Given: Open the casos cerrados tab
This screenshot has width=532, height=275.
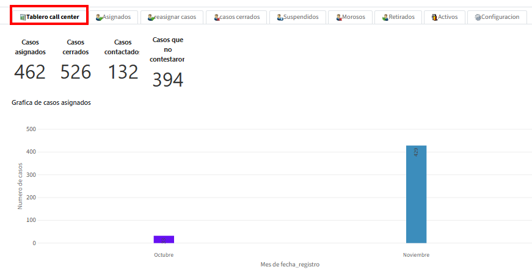Looking at the screenshot, I should (x=239, y=17).
